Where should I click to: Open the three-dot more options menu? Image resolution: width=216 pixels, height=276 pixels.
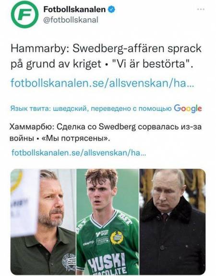(201, 9)
